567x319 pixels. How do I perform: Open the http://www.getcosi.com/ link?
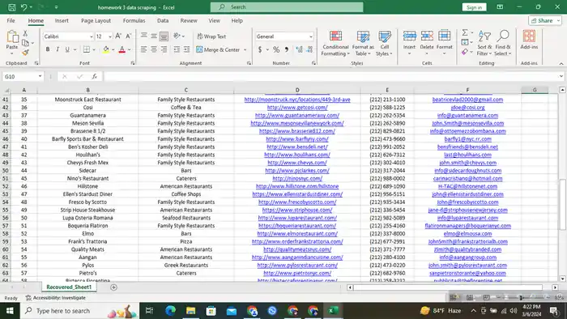pyautogui.click(x=297, y=108)
